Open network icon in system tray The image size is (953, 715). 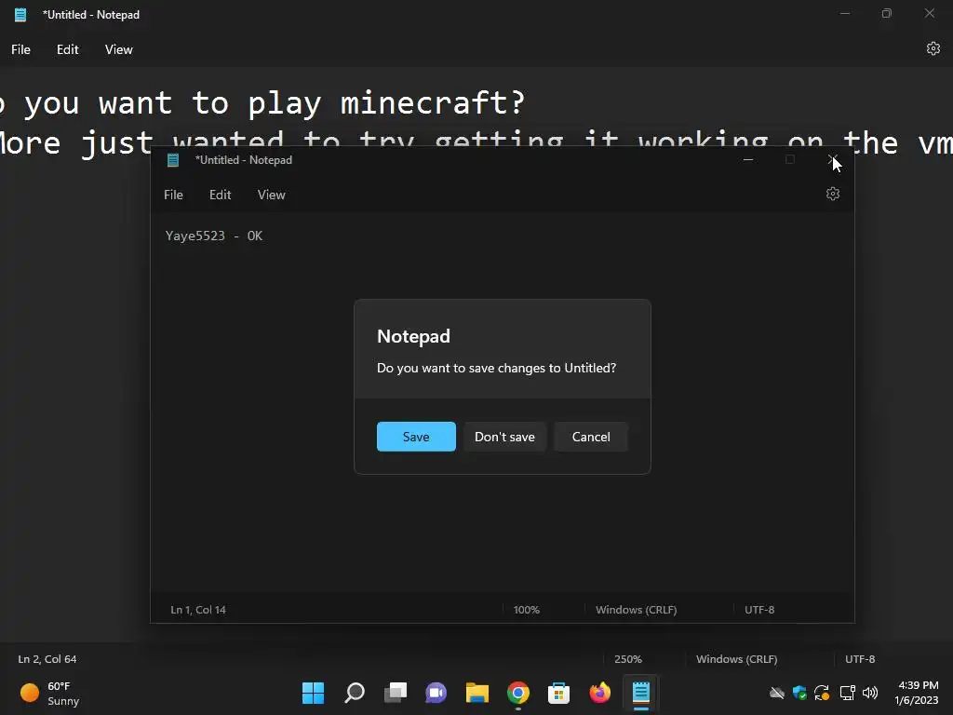(x=847, y=693)
